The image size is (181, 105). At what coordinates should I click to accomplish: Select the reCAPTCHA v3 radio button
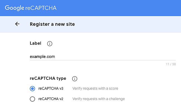click(x=32, y=89)
